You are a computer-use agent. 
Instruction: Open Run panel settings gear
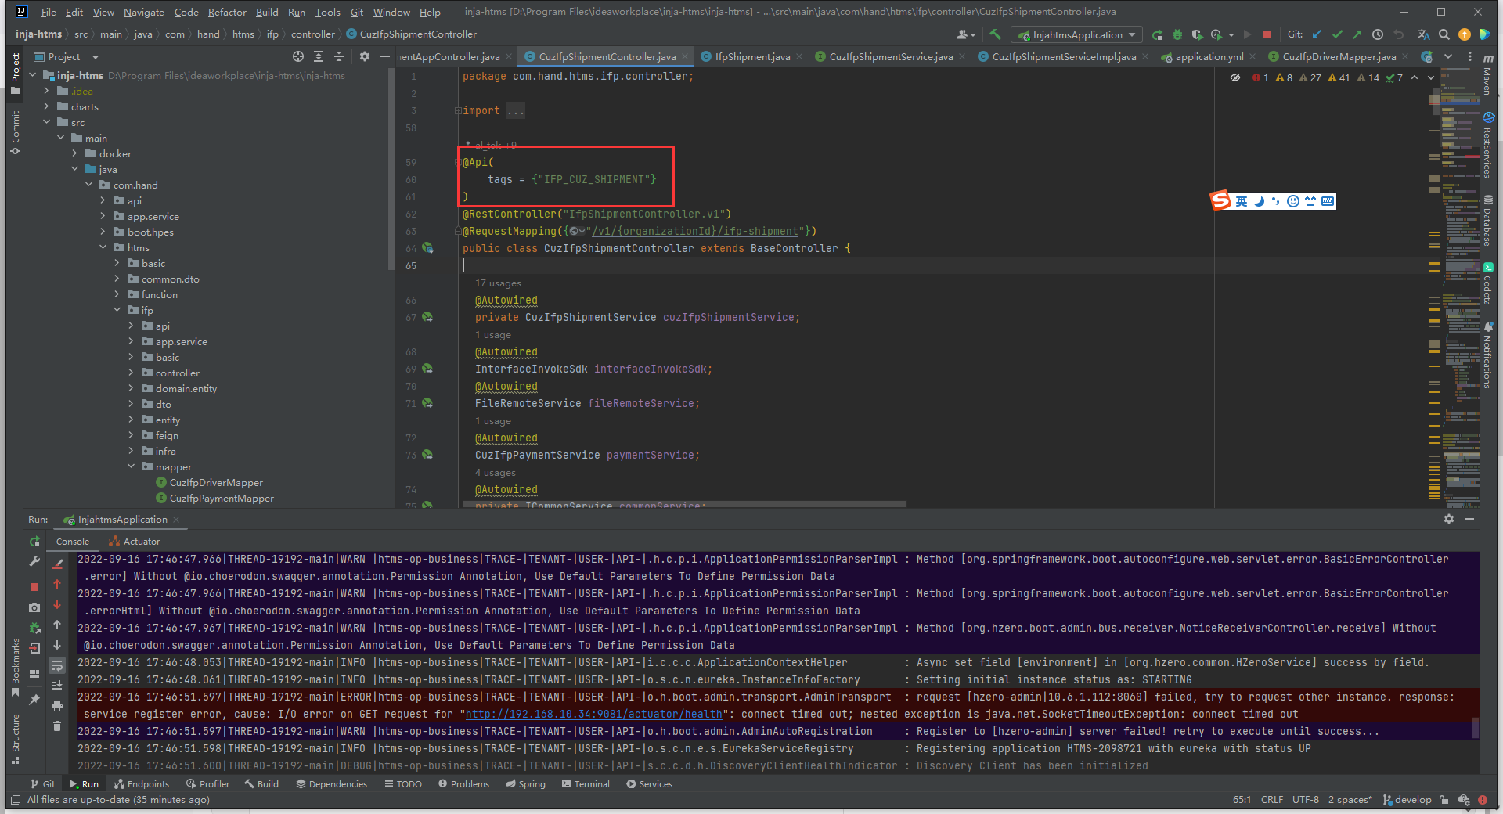[x=1449, y=519]
